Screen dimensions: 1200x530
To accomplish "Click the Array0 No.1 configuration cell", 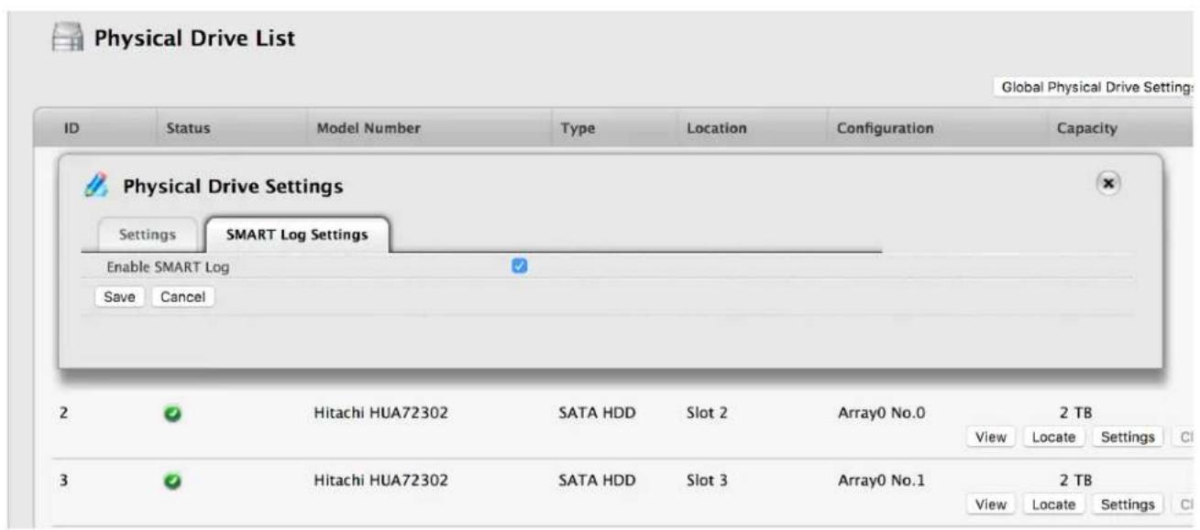I will pyautogui.click(x=881, y=481).
